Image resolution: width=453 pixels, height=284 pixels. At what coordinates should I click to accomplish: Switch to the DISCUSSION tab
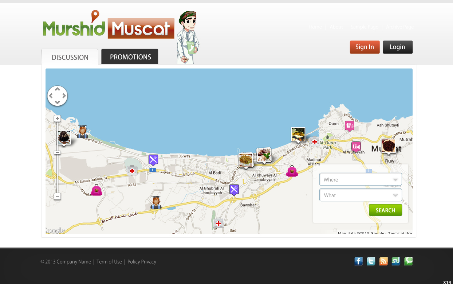click(x=70, y=57)
